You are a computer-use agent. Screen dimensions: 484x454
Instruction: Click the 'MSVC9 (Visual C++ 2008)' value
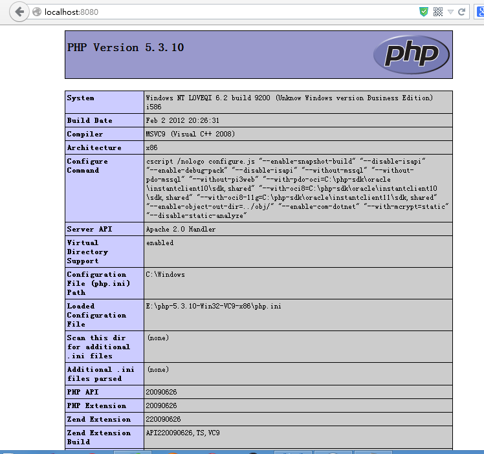(190, 134)
